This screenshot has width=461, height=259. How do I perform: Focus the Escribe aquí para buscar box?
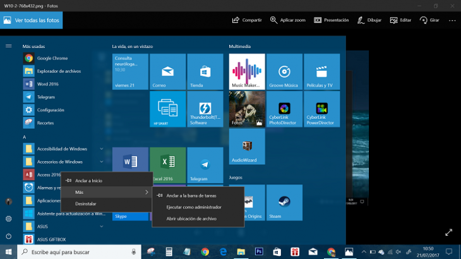click(79, 252)
